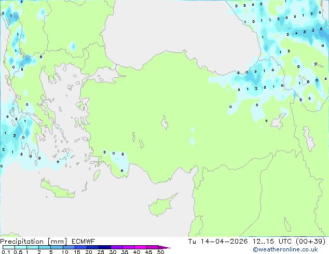The height and width of the screenshot is (254, 329).
Task: Click the 'Tu 14-04-2026' date text
Action: click(218, 242)
